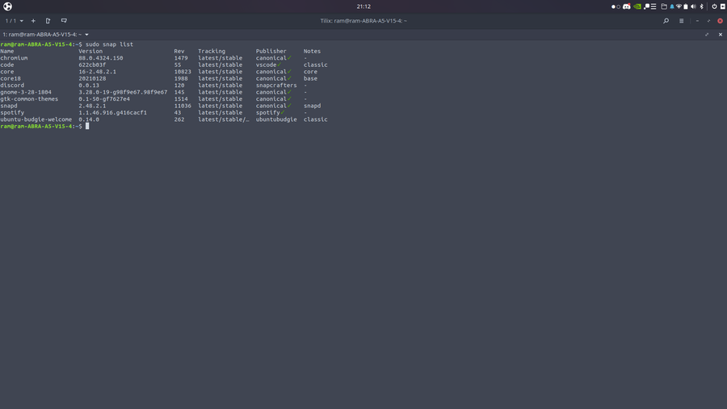727x409 pixels.
Task: Click the Publisher column header
Action: (x=271, y=52)
